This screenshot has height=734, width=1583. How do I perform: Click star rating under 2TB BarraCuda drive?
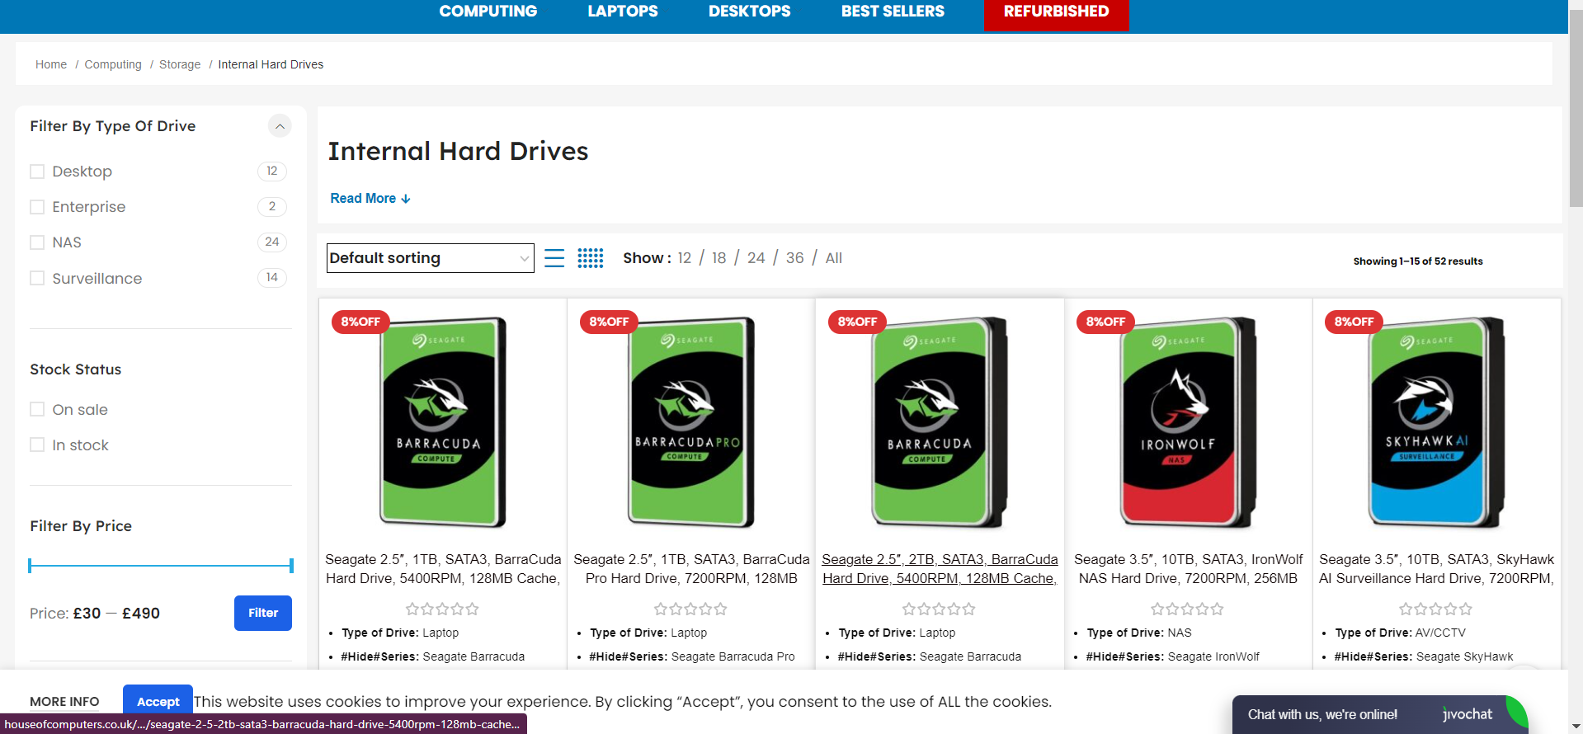pos(939,609)
